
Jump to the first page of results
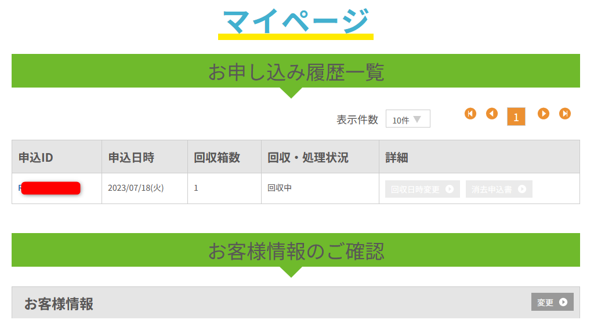click(x=470, y=114)
